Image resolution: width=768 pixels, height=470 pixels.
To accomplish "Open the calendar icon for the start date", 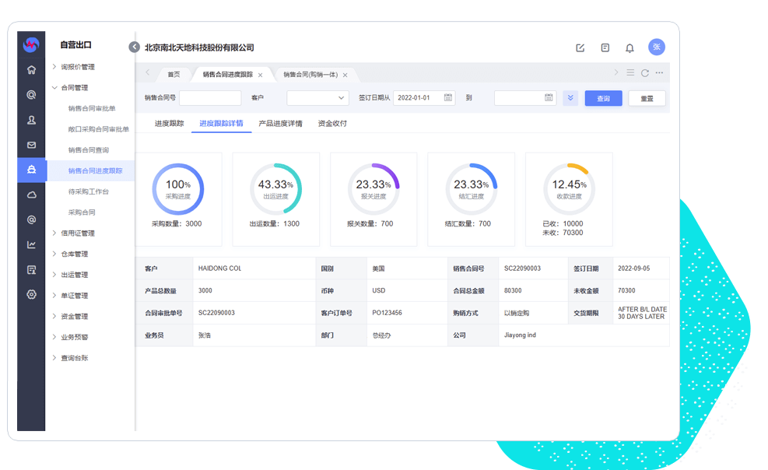I will pyautogui.click(x=448, y=98).
